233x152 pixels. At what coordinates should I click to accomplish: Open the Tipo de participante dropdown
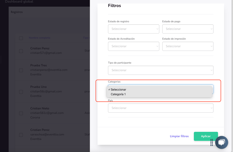point(161,70)
